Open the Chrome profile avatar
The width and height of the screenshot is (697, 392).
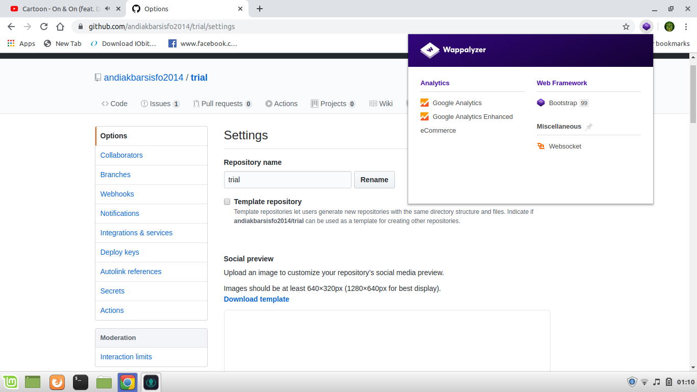coord(669,27)
